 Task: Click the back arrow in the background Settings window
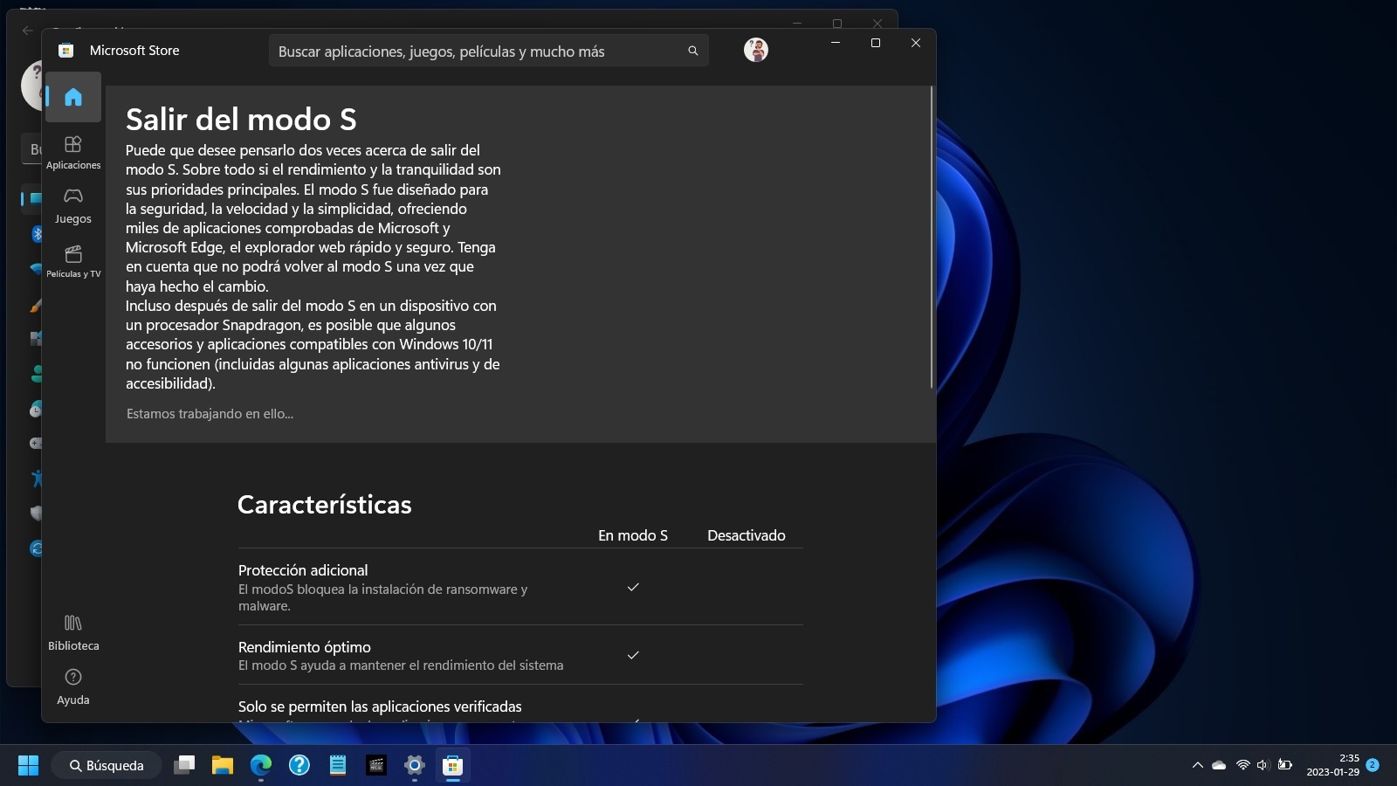(x=27, y=31)
